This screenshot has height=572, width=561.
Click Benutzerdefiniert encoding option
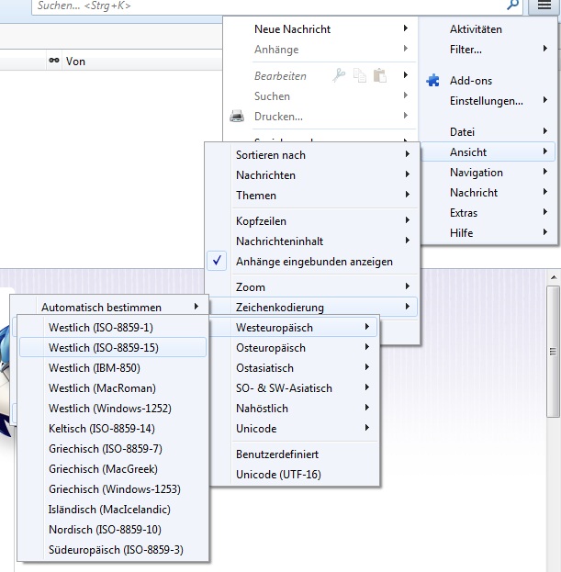tap(277, 454)
